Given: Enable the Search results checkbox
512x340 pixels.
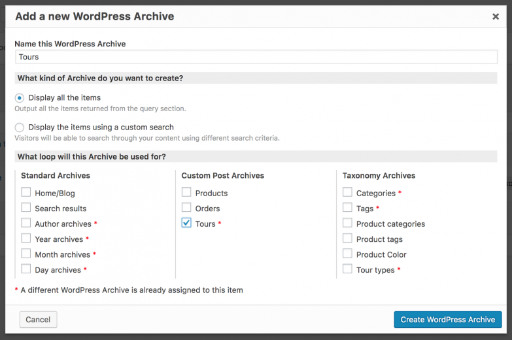Looking at the screenshot, I should pos(26,207).
